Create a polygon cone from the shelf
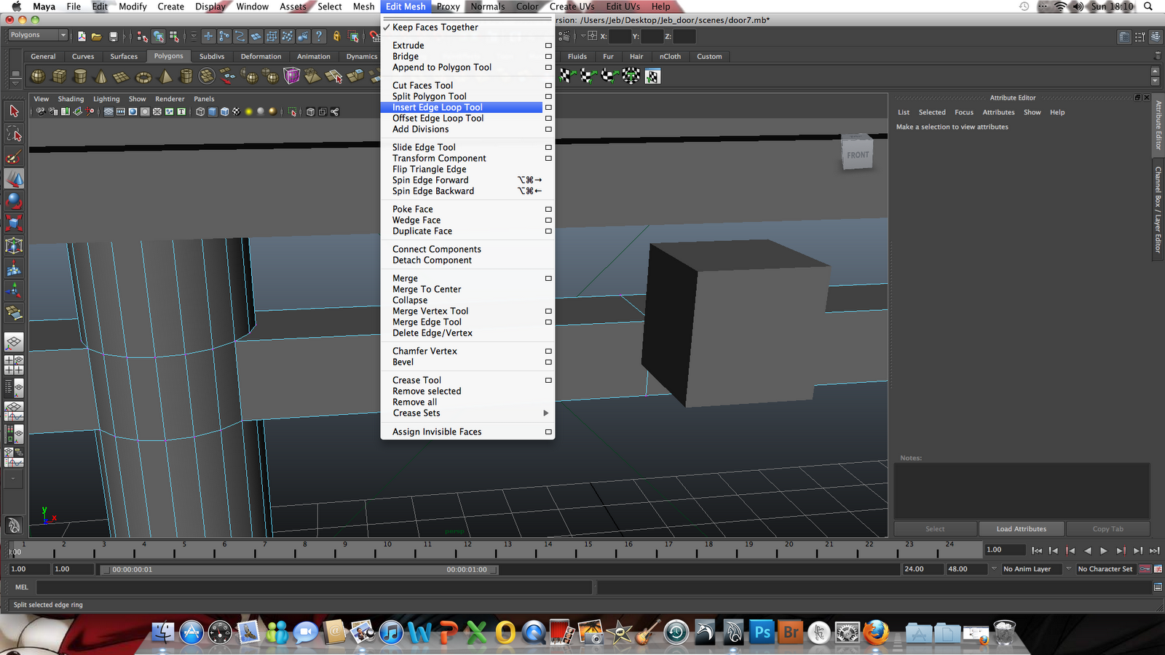The width and height of the screenshot is (1165, 655). coord(101,76)
